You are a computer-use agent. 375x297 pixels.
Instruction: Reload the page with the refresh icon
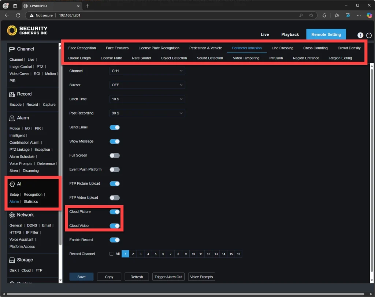pos(18,15)
